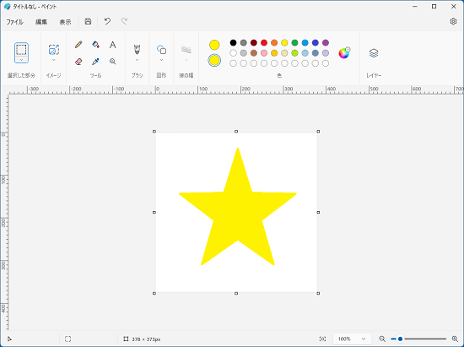Viewport: 464px width, 347px height.
Task: Click the zoom in magnifier
Action: point(455,339)
